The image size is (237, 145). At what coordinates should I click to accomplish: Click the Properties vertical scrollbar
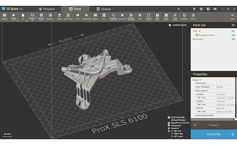(236, 98)
